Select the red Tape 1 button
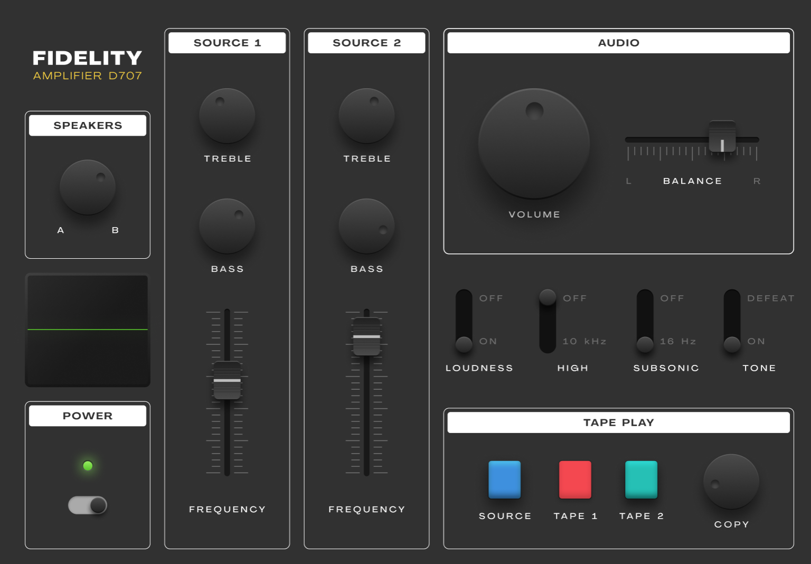 coord(575,480)
